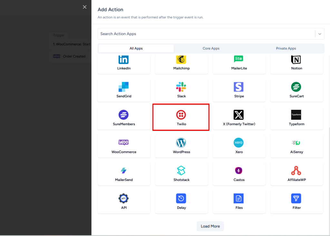Close the Add Action panel

point(84,7)
